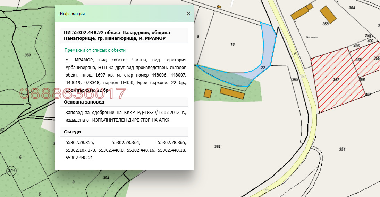Select parcel 6 in the forest area
This screenshot has height=197, width=380.
pyautogui.click(x=20, y=157)
